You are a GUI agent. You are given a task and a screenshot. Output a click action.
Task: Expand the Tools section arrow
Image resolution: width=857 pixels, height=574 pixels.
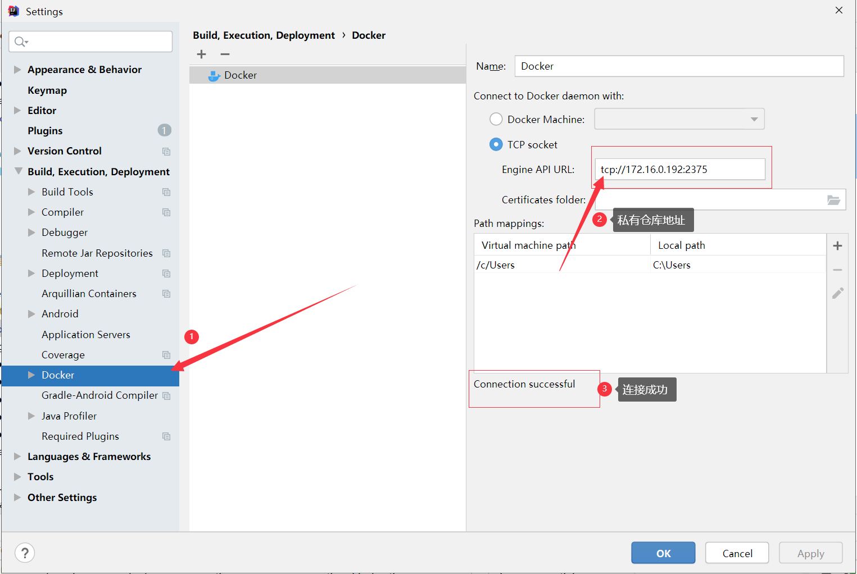coord(17,477)
